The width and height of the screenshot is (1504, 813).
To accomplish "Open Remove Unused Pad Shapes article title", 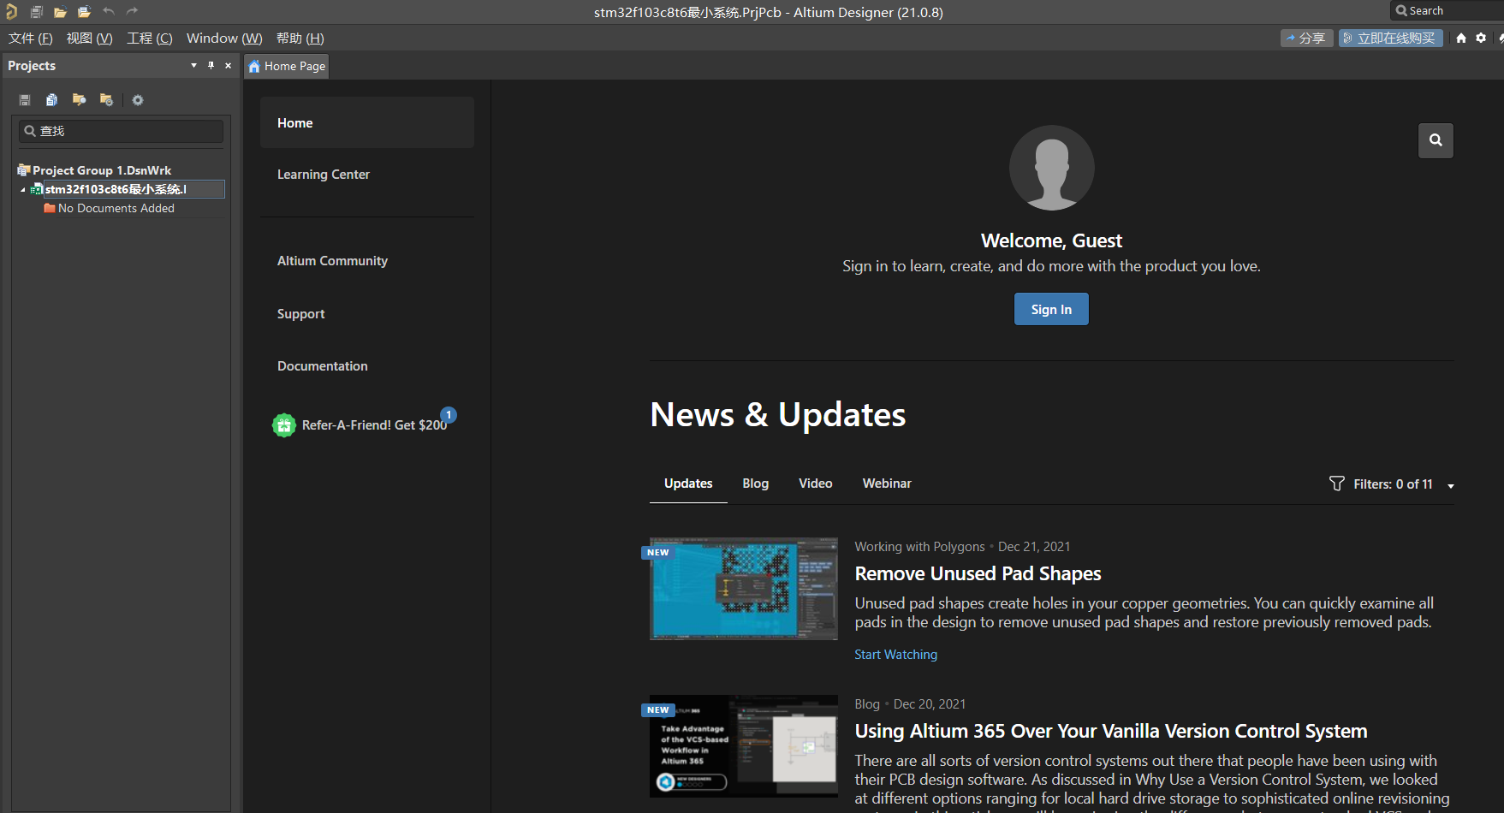I will 978,573.
